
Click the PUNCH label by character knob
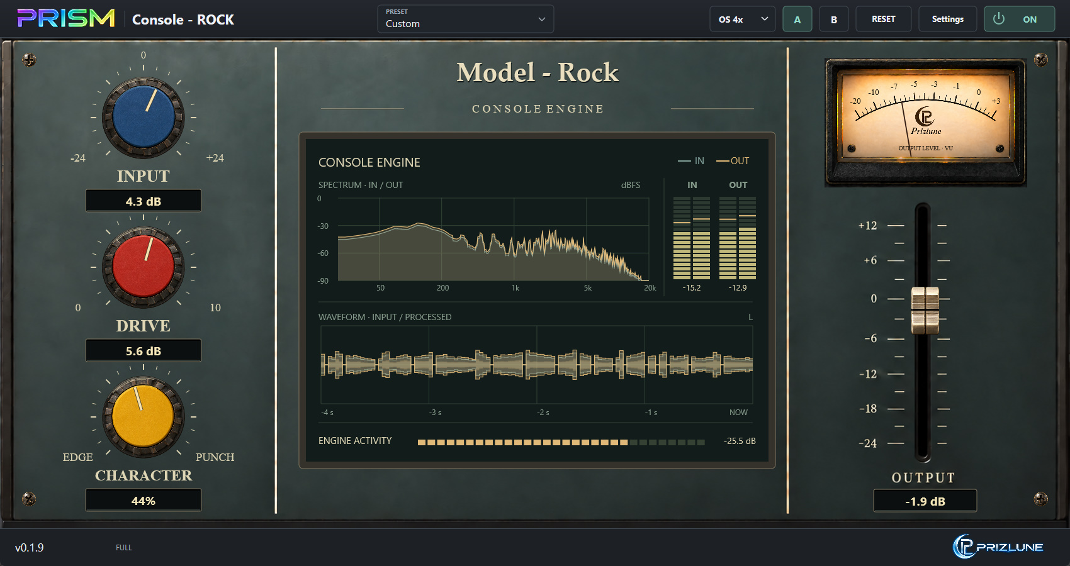(x=215, y=457)
